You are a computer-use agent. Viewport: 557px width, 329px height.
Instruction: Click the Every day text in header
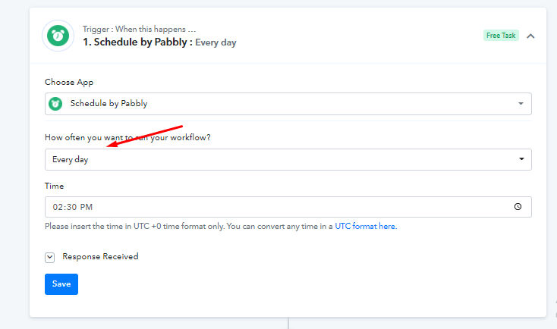pos(216,42)
